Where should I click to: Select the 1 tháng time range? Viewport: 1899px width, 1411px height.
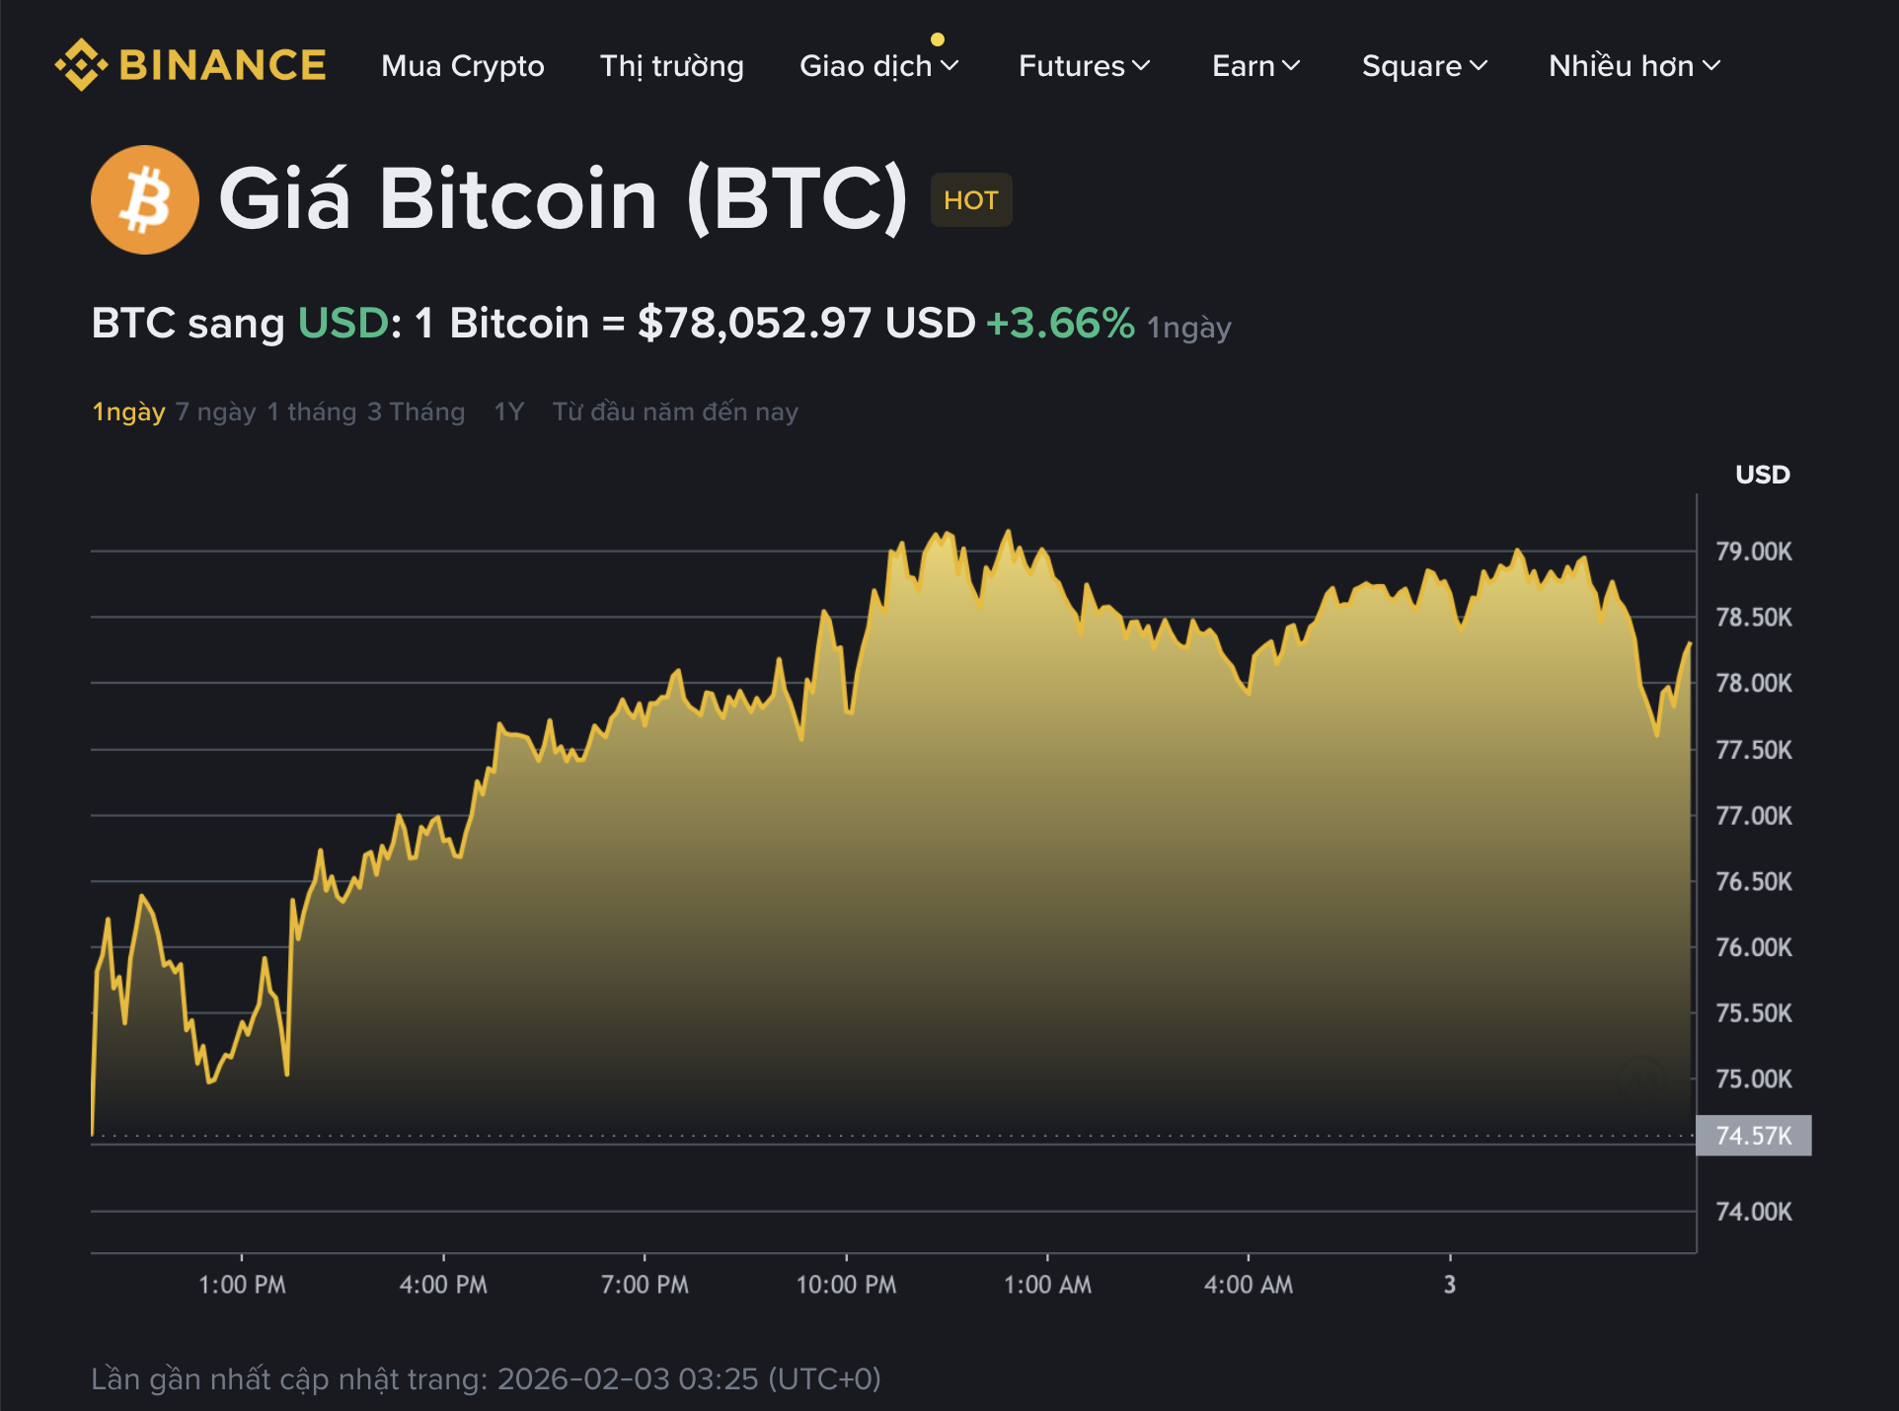[311, 411]
